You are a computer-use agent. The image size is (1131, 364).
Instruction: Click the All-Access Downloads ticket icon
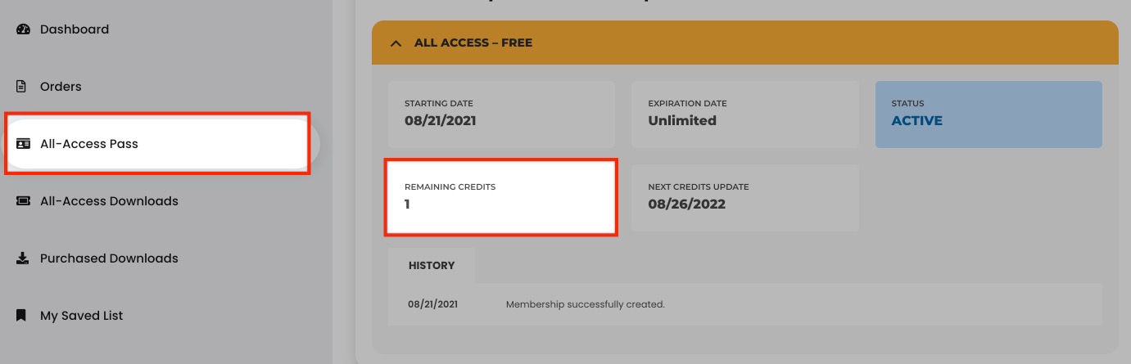[x=23, y=201]
